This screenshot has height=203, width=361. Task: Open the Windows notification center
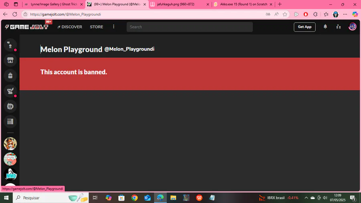353,198
